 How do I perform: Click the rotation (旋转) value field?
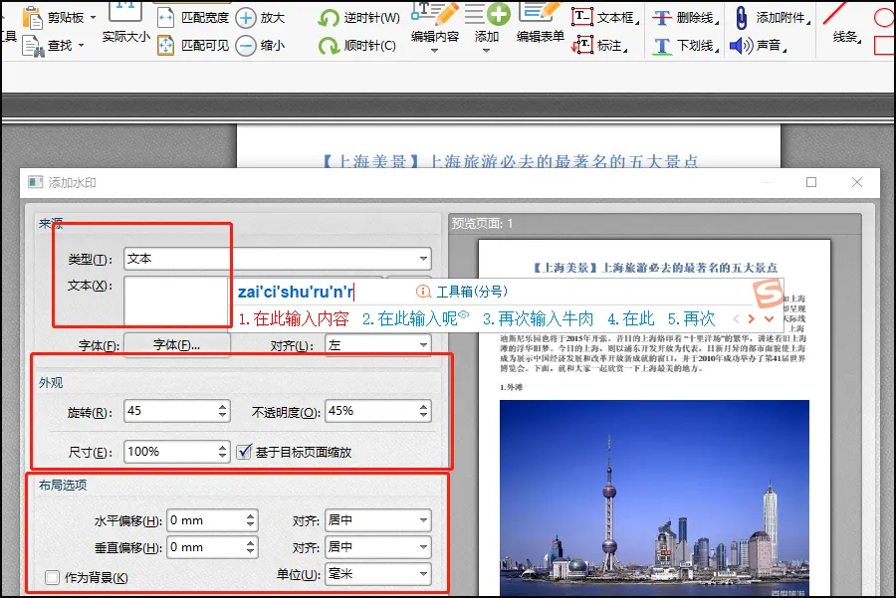[169, 411]
